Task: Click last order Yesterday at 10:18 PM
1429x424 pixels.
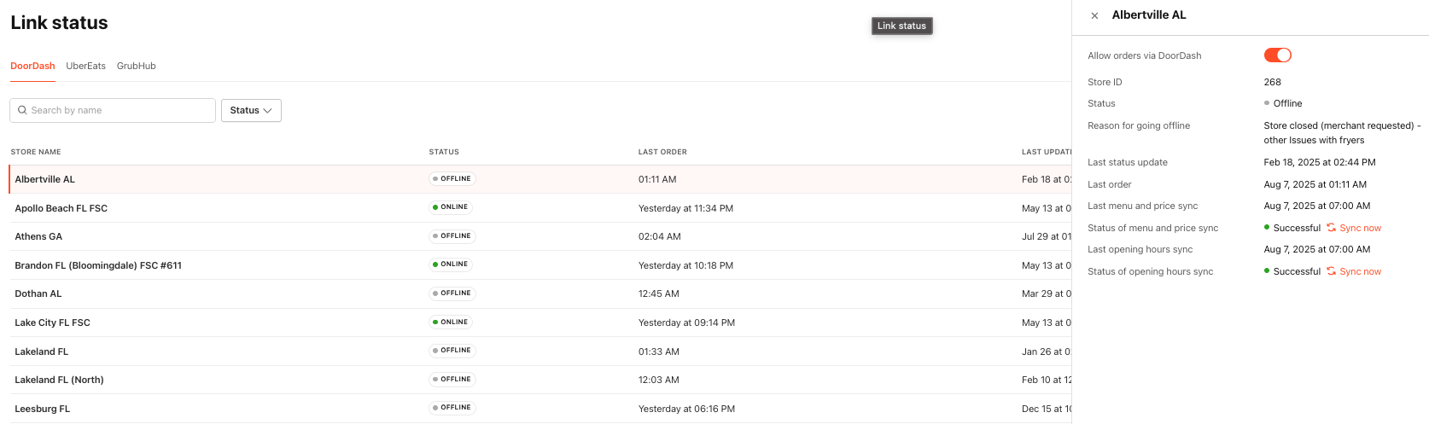Action: pyautogui.click(x=685, y=265)
